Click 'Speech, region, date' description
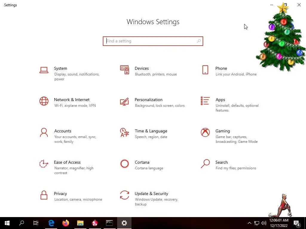Image resolution: width=306 pixels, height=229 pixels. tap(151, 137)
